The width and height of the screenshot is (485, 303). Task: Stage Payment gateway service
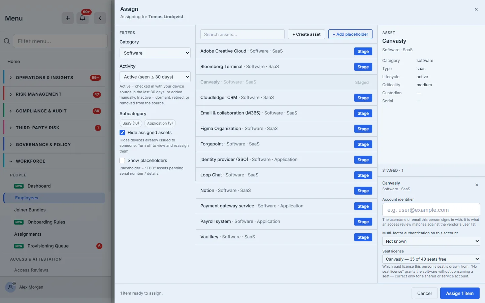[363, 206]
